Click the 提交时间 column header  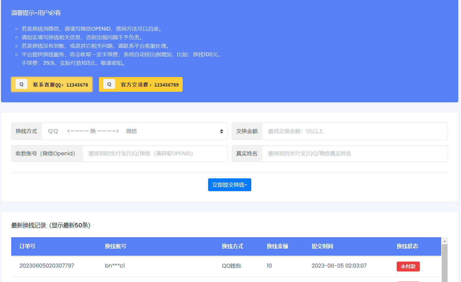(x=322, y=246)
